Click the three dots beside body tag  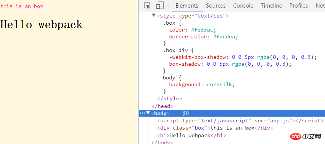tap(142, 113)
